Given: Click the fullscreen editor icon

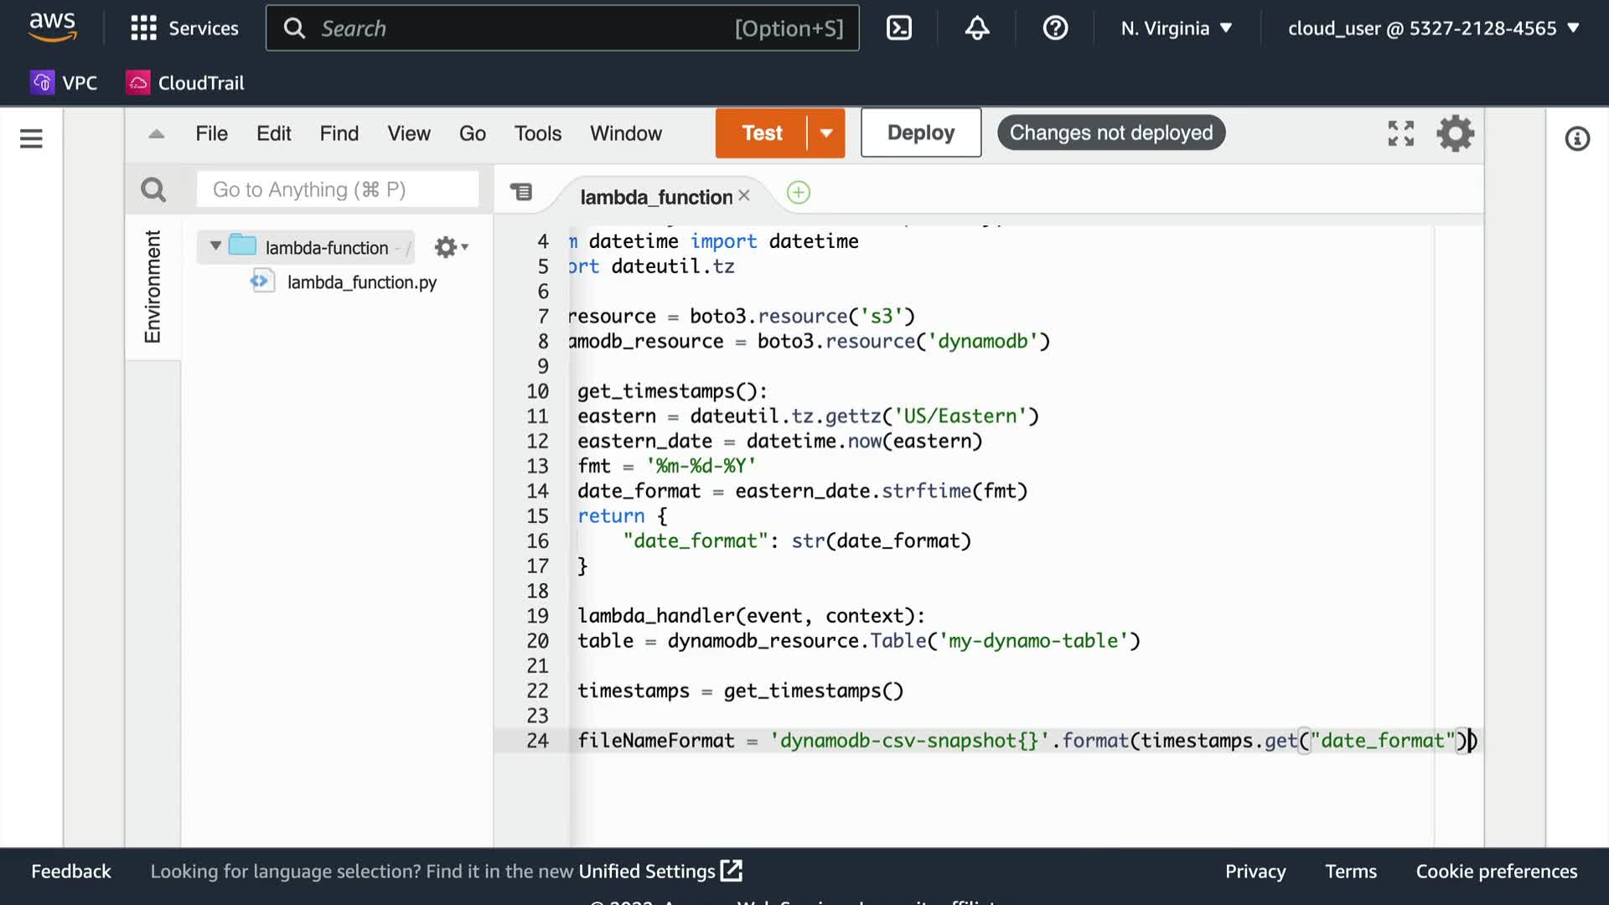Looking at the screenshot, I should tap(1400, 133).
